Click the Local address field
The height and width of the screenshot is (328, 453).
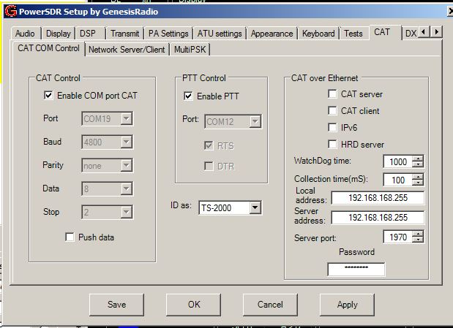point(378,198)
